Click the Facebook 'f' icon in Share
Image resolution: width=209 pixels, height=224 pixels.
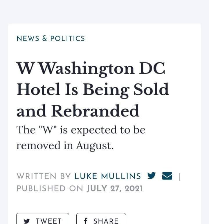pos(86,221)
